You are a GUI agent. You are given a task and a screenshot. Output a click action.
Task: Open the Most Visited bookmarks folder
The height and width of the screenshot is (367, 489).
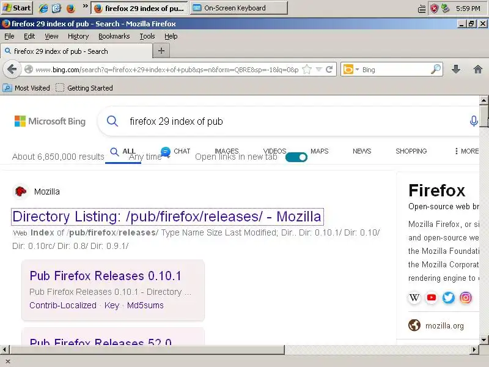26,88
